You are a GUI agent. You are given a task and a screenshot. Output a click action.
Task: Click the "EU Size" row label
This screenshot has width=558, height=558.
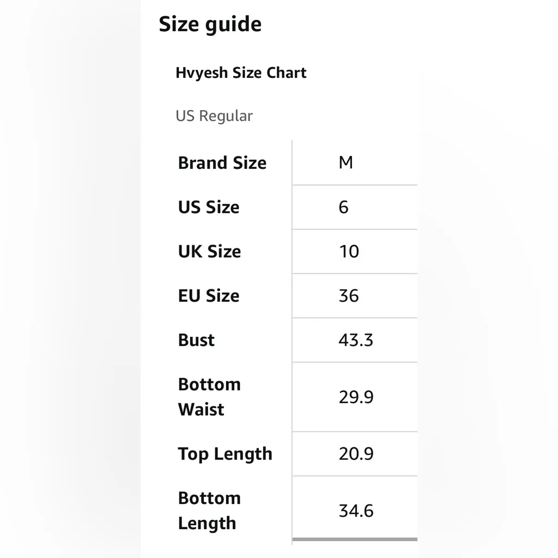pyautogui.click(x=209, y=296)
